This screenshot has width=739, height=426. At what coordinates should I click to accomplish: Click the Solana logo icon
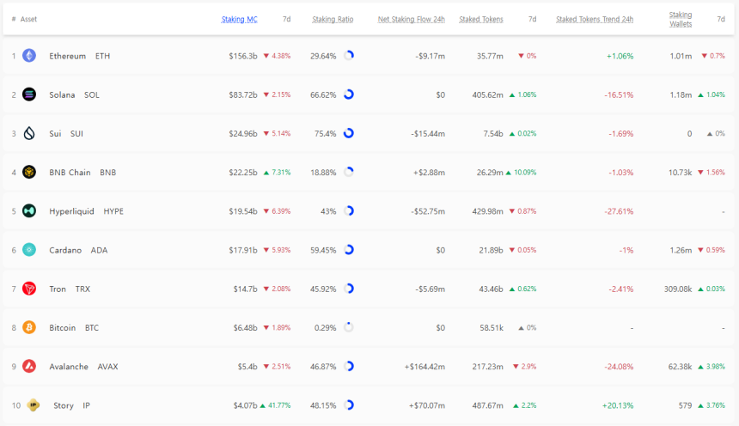point(29,94)
